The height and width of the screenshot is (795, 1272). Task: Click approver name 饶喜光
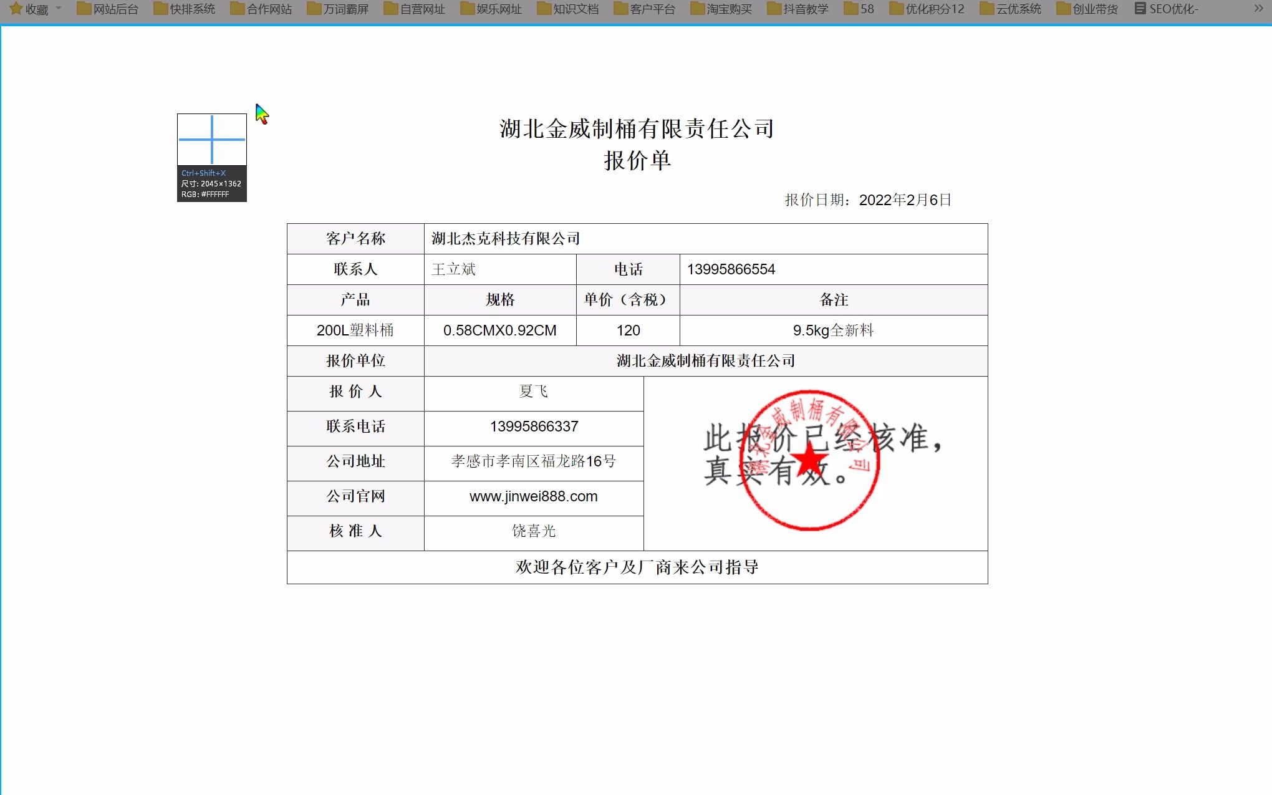[x=534, y=531]
